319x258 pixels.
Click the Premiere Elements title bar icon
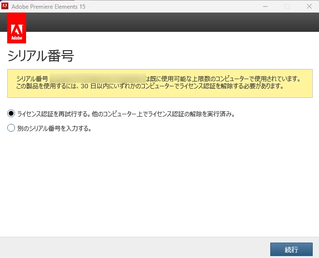click(x=5, y=6)
